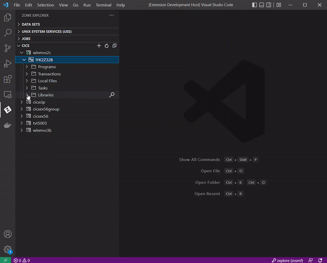The height and width of the screenshot is (263, 327).
Task: Click the remote window indicator in status bar
Action: (5, 260)
